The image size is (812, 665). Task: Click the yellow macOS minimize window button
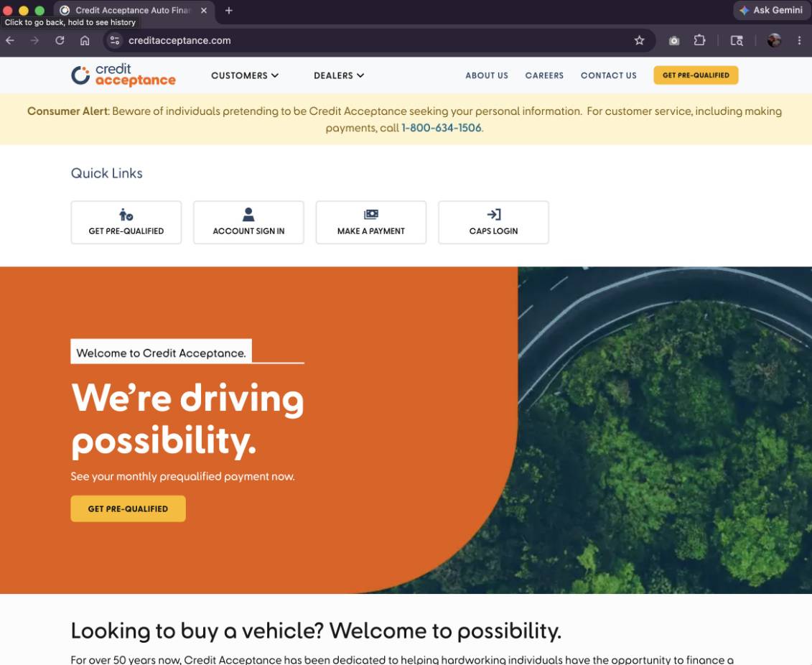point(23,10)
